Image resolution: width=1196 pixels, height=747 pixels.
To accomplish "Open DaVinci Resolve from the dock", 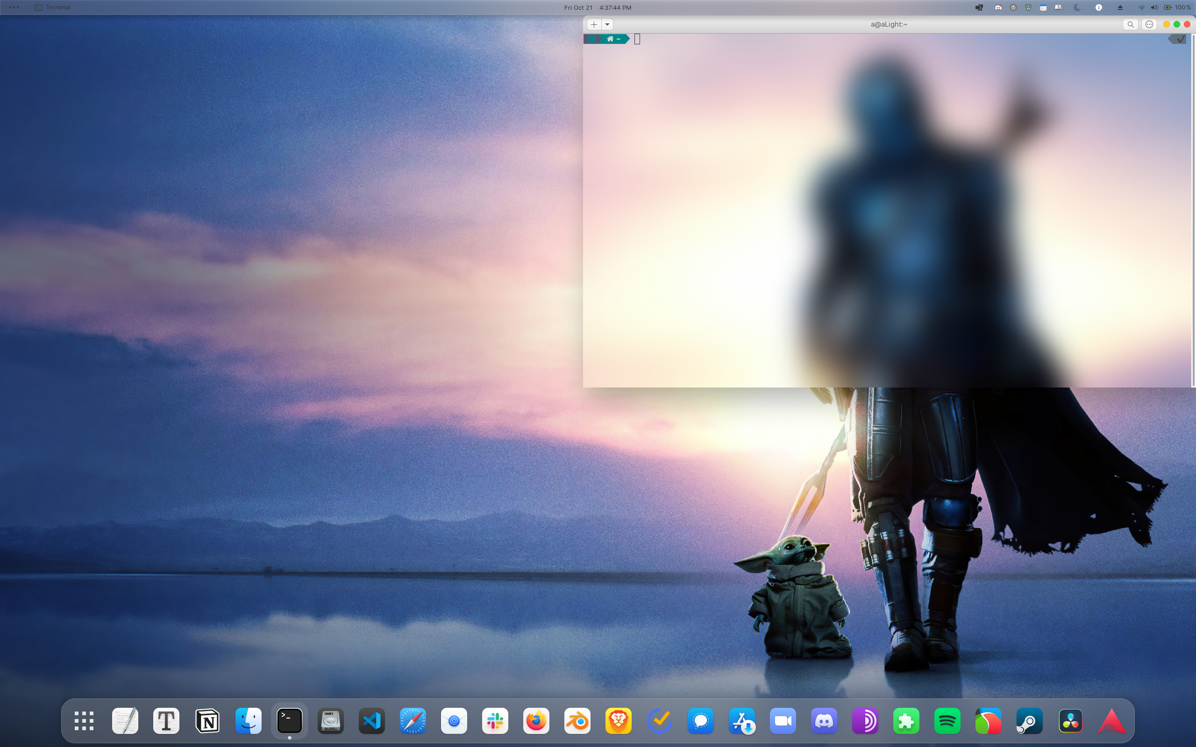I will [x=1072, y=721].
